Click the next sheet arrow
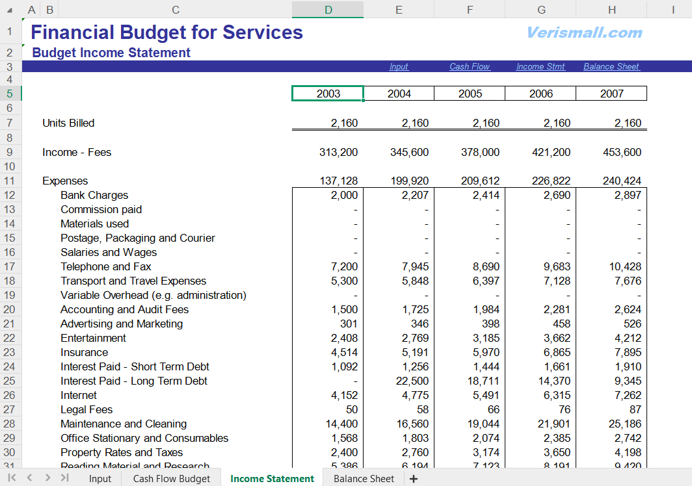The width and height of the screenshot is (692, 486). [x=47, y=478]
